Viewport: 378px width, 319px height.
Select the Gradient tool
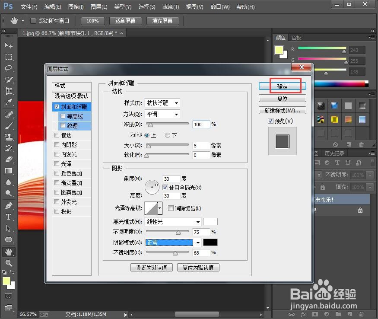tap(9, 171)
